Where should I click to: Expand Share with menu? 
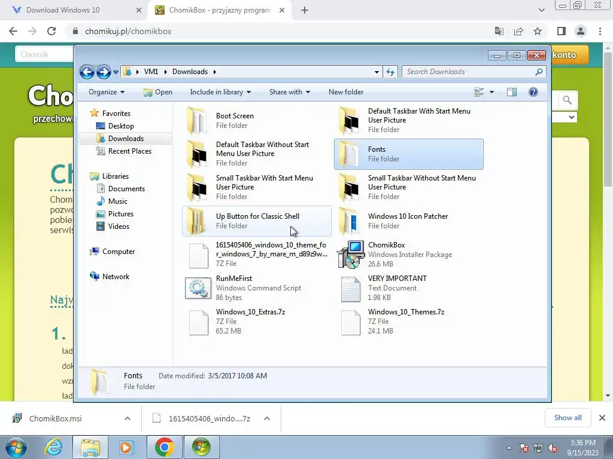(290, 92)
